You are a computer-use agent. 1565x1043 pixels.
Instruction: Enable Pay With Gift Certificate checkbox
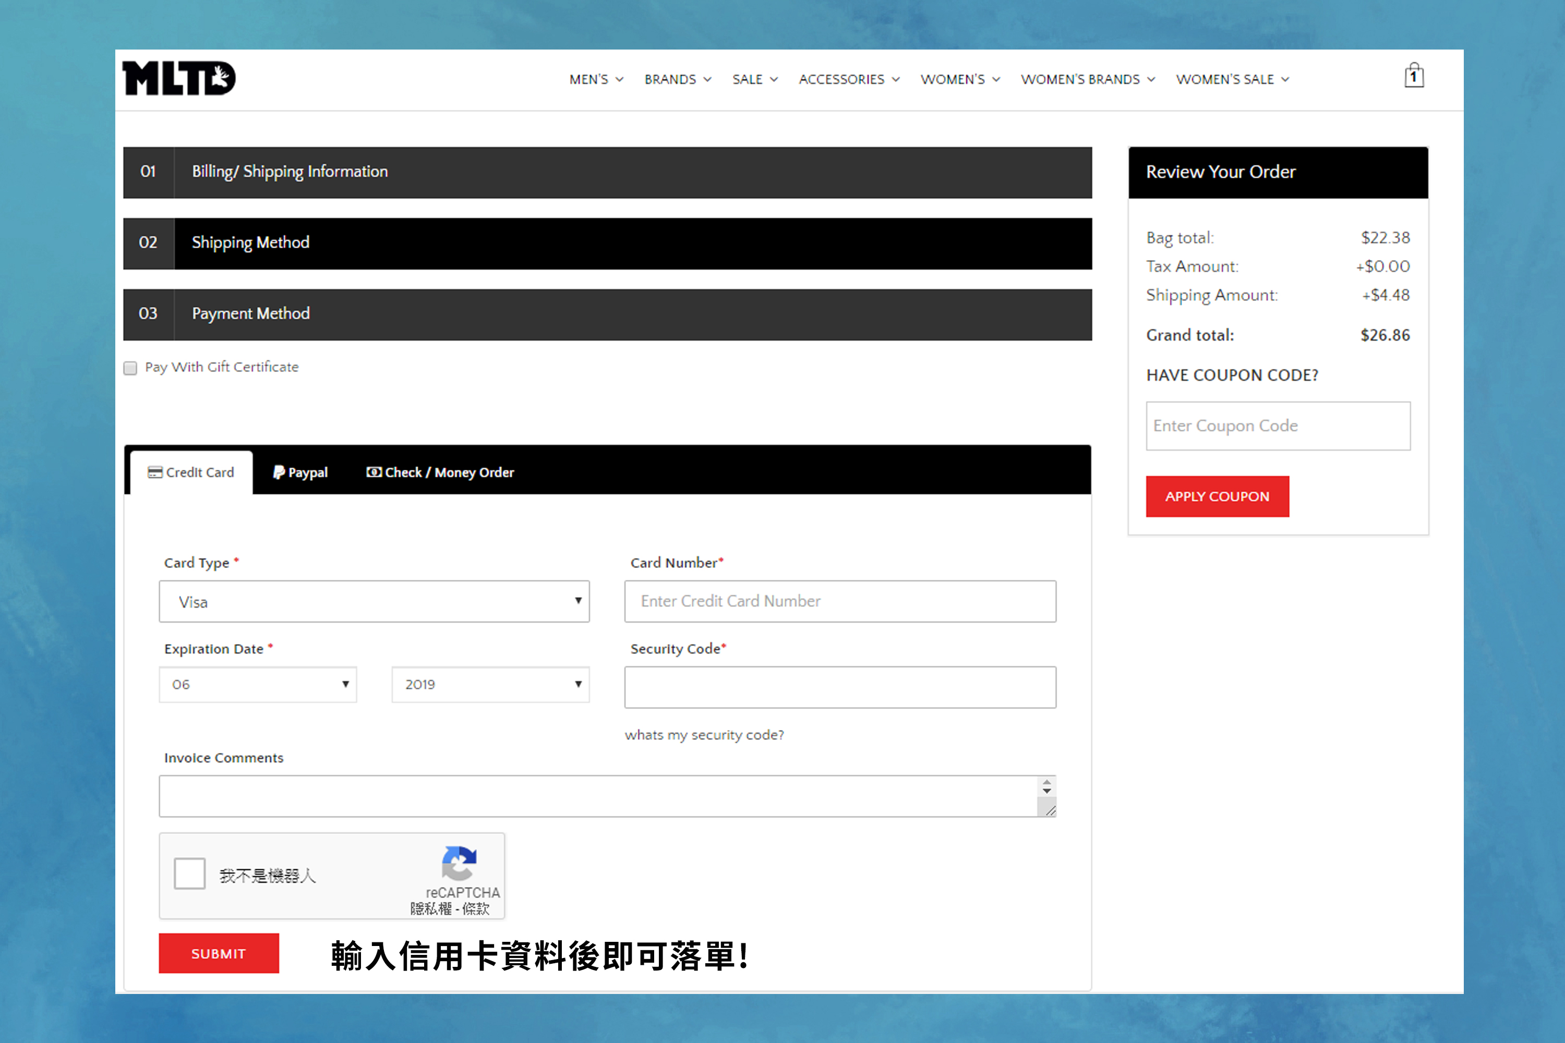pyautogui.click(x=130, y=368)
